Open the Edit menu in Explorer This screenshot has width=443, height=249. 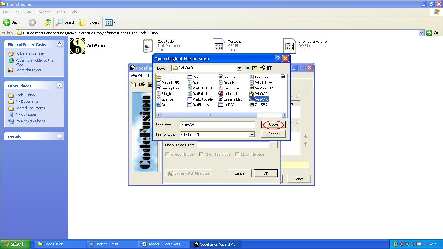coord(16,12)
